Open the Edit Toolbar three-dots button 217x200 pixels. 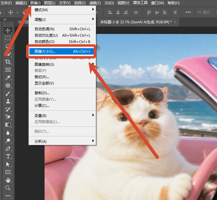click(x=8, y=196)
